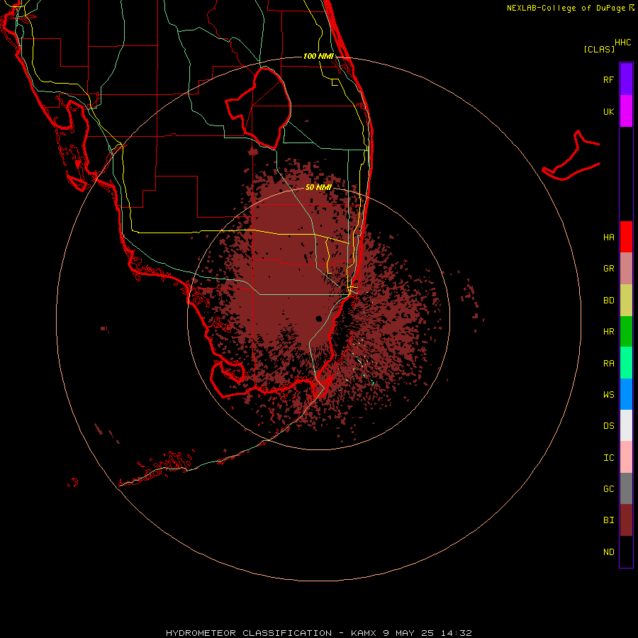
Task: Click the black radar center dot
Action: pyautogui.click(x=319, y=318)
